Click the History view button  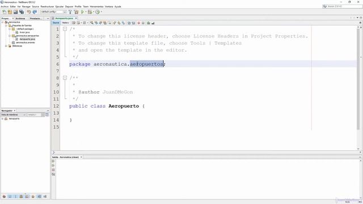65,23
